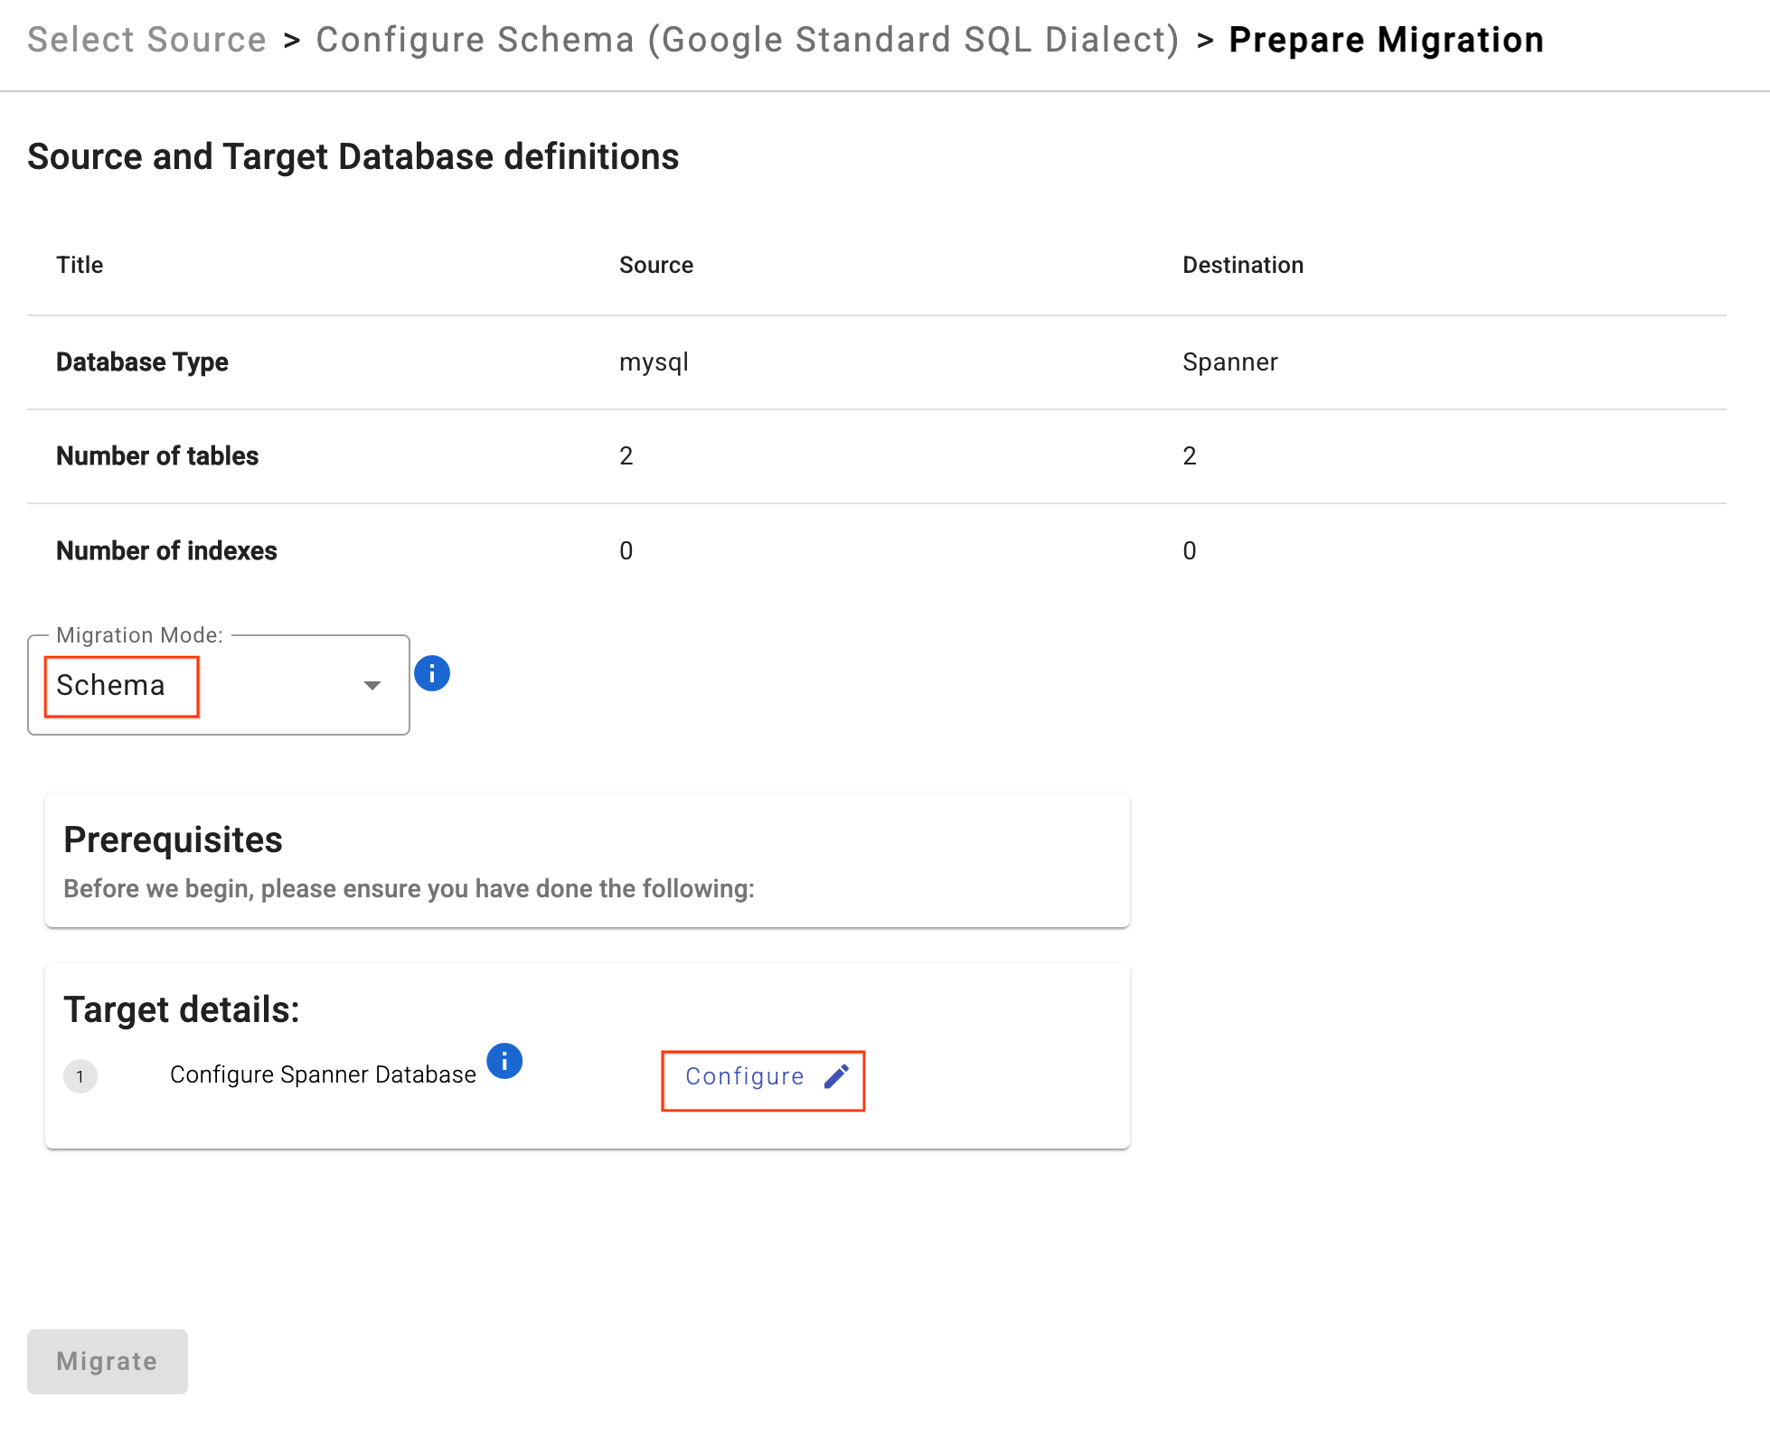Image resolution: width=1770 pixels, height=1435 pixels.
Task: Click the Number of indexes row
Action: (166, 550)
